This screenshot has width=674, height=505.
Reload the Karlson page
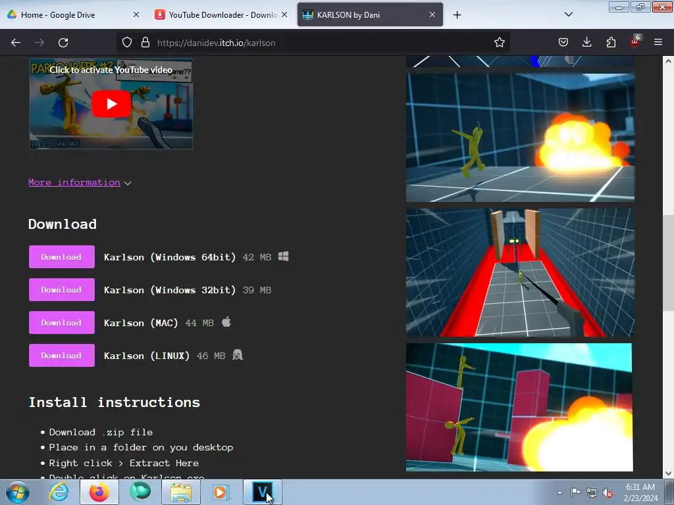pyautogui.click(x=63, y=43)
